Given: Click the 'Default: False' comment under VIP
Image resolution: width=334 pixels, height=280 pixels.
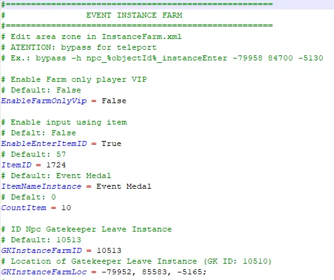Looking at the screenshot, I should 41,90.
